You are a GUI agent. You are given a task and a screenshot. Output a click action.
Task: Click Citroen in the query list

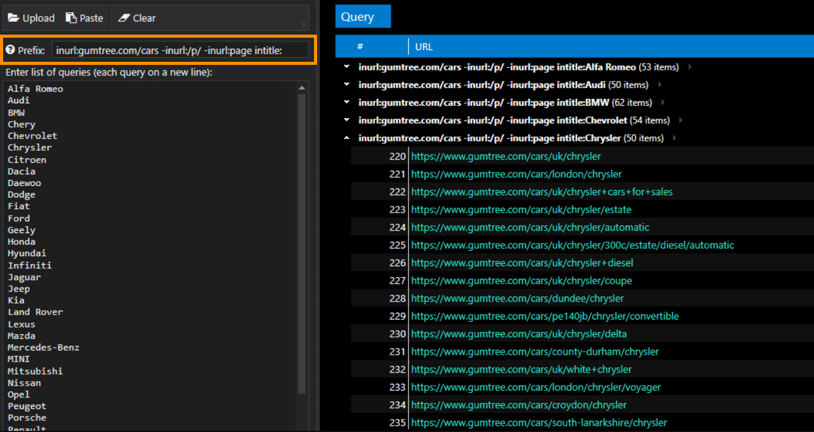[x=27, y=159]
